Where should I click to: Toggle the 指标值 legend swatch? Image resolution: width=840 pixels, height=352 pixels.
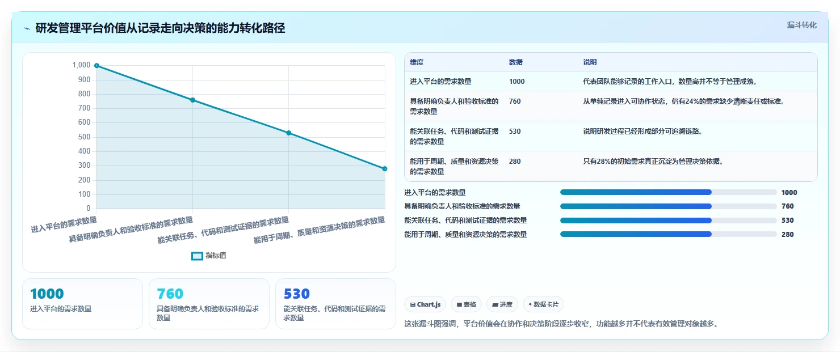197,256
